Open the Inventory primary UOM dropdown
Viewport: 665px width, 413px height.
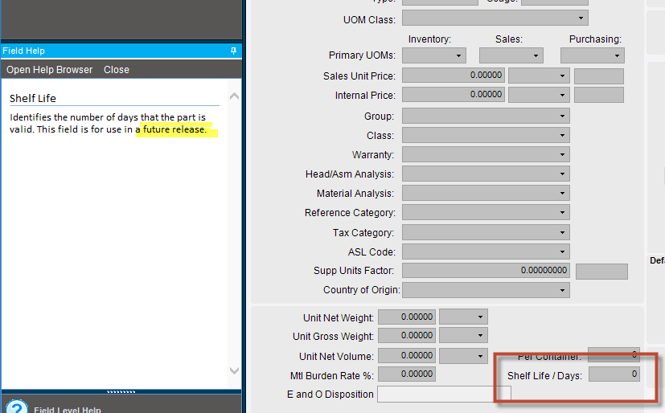click(458, 55)
